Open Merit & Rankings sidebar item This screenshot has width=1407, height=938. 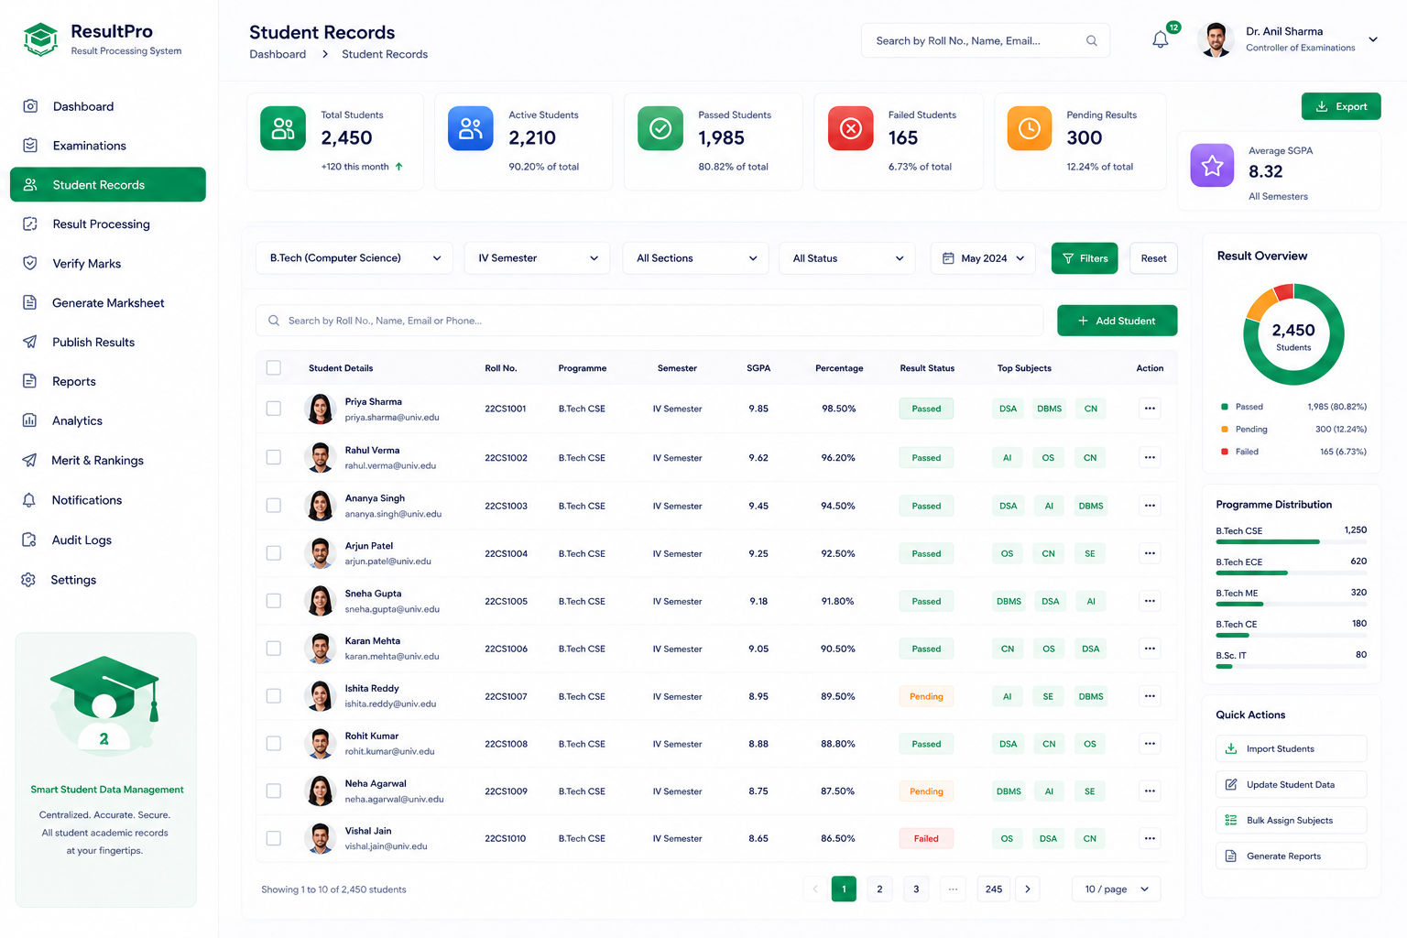108,461
